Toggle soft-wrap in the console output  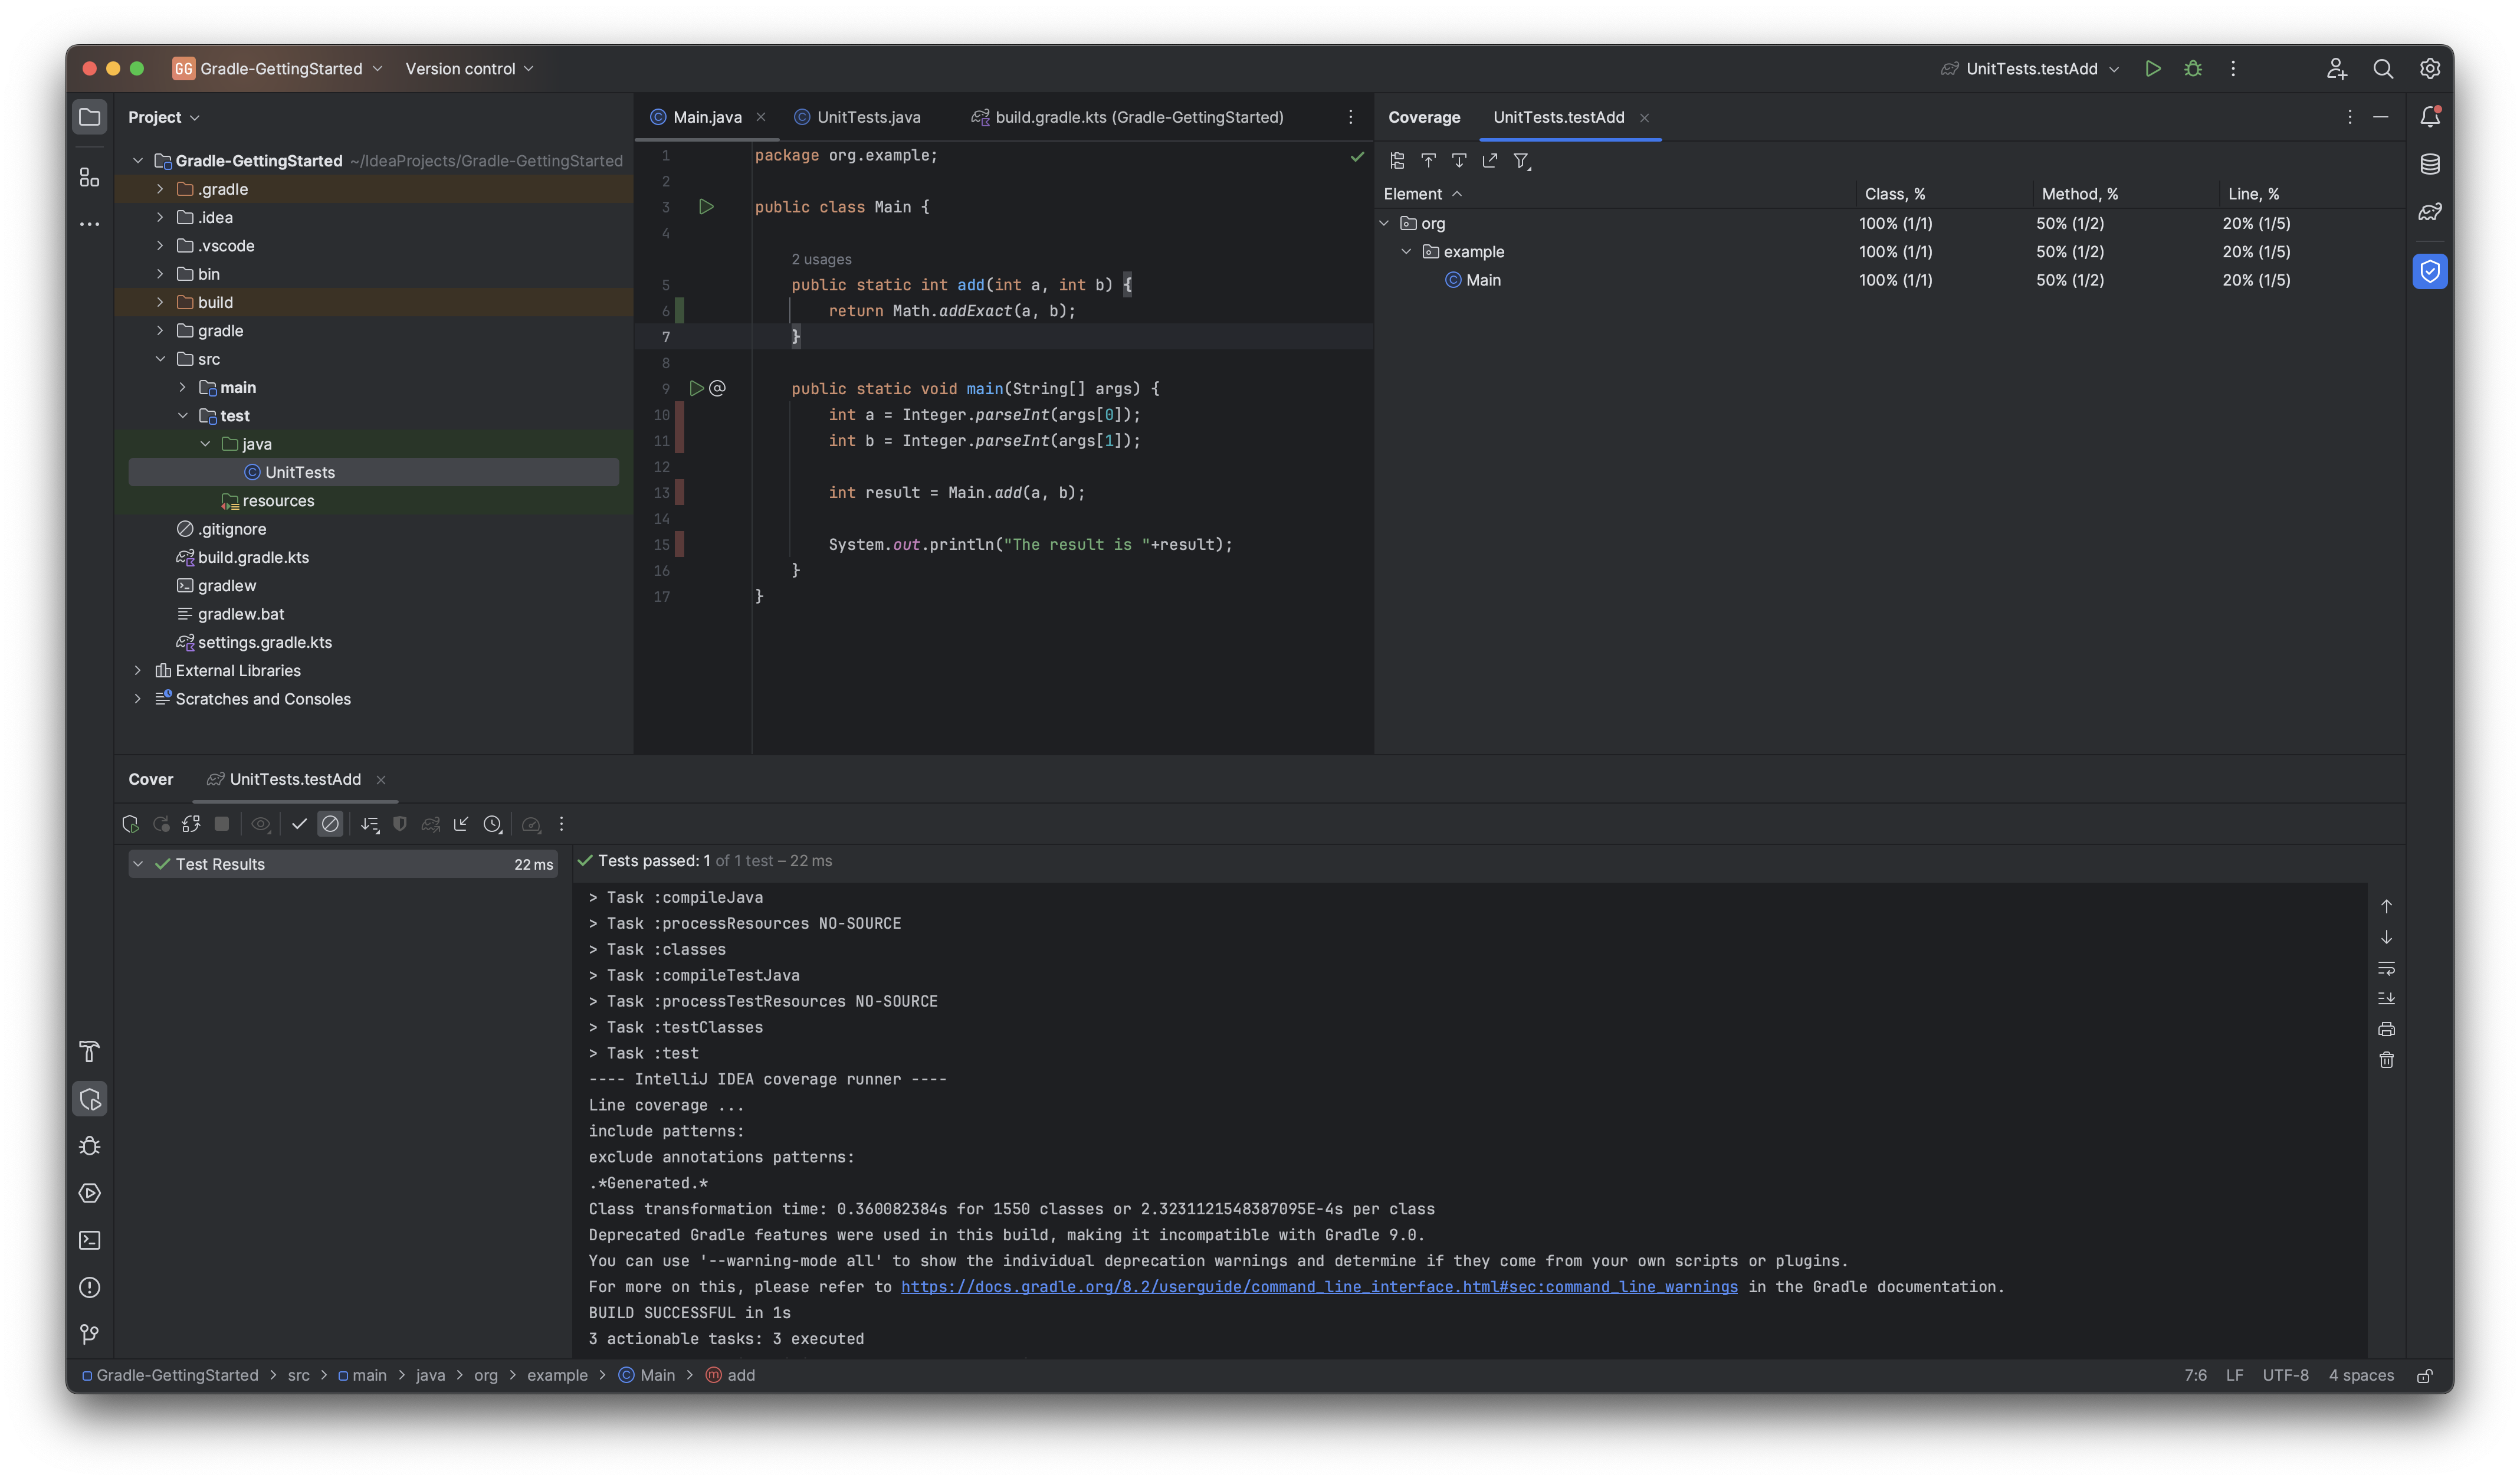pos(2386,968)
